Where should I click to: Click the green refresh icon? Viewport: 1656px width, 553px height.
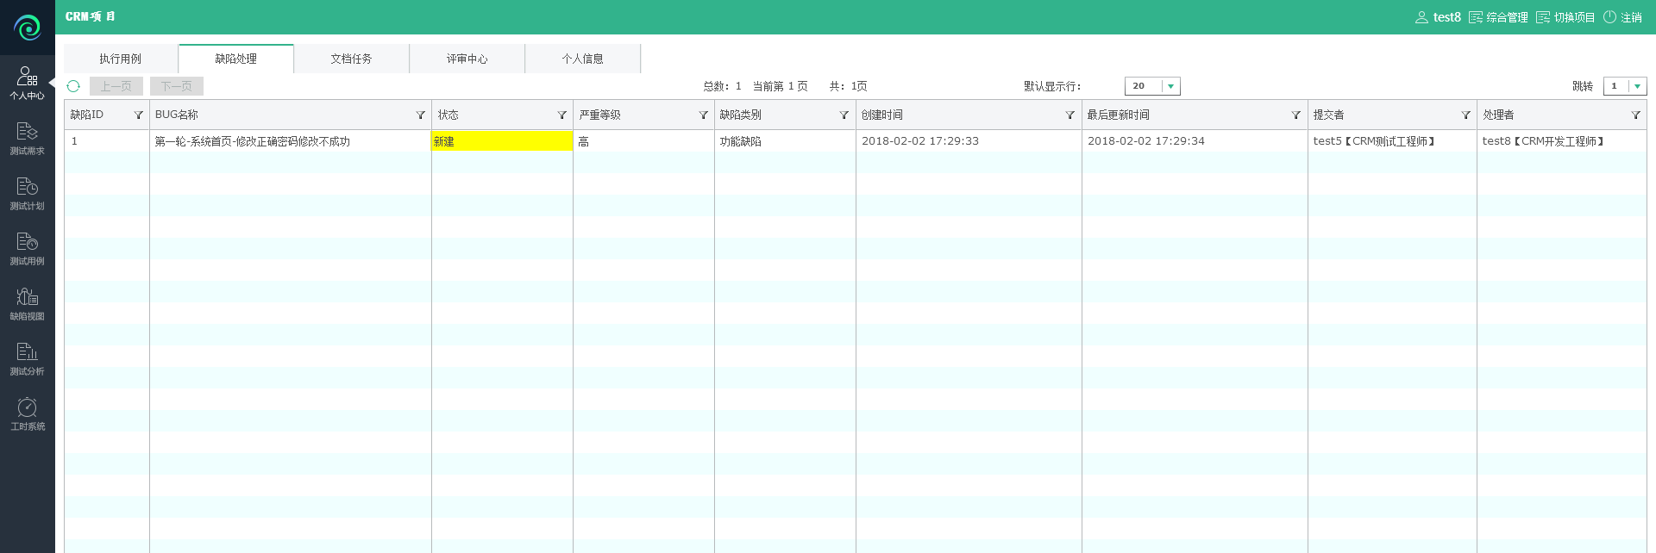(73, 86)
